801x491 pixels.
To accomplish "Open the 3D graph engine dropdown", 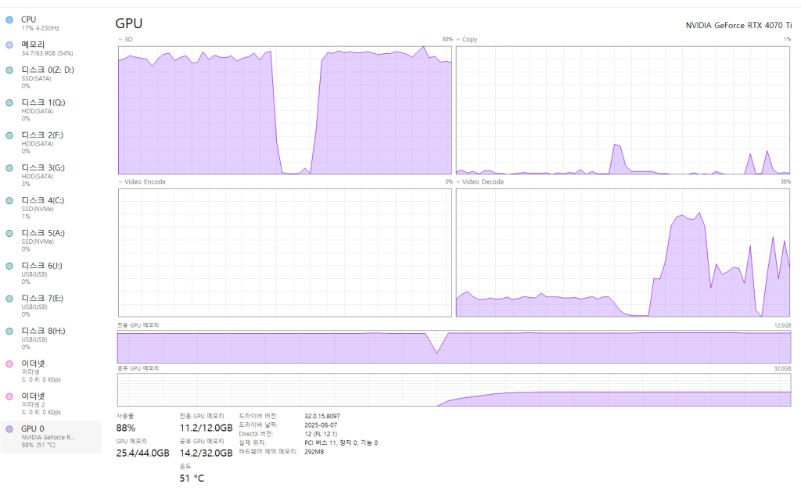I will point(120,39).
